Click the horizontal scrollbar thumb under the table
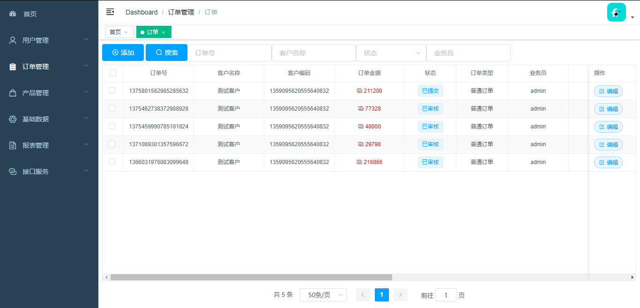The height and width of the screenshot is (308, 640). [251, 277]
